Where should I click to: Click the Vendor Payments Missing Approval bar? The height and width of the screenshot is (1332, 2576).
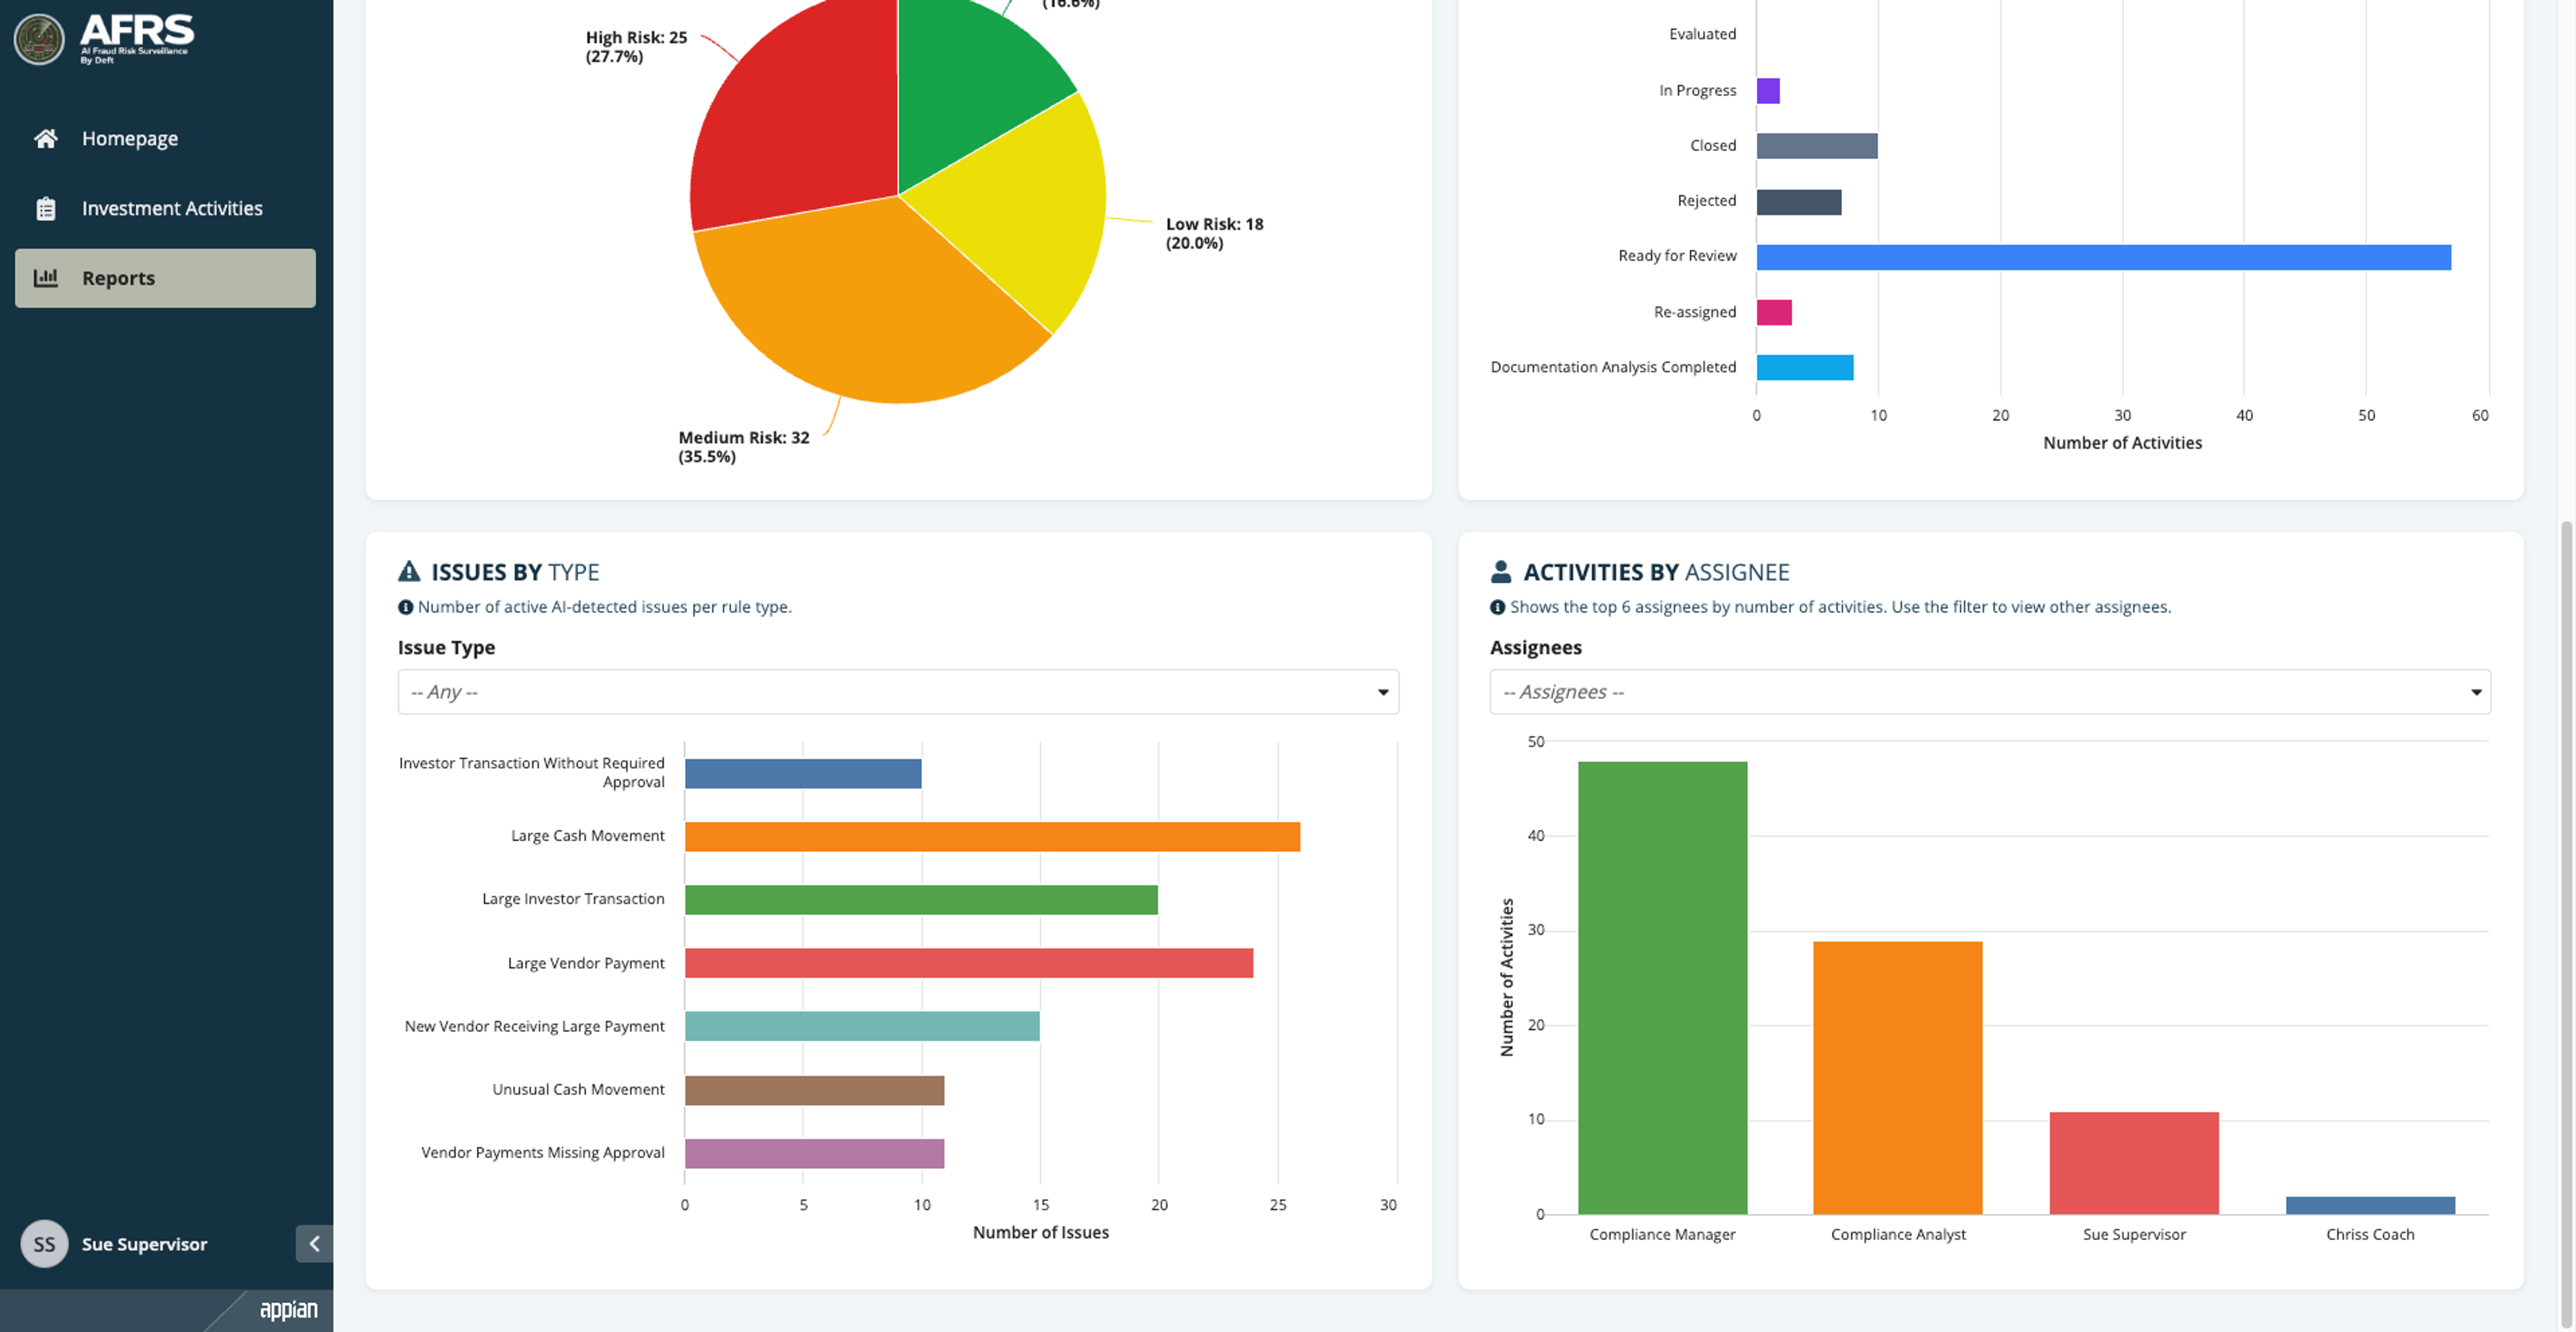pos(814,1153)
